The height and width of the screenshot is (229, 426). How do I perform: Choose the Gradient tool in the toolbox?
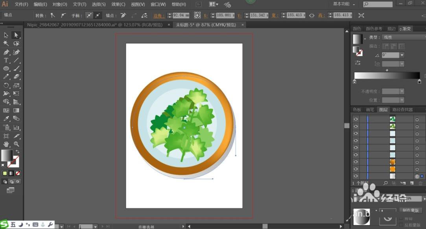point(16,110)
